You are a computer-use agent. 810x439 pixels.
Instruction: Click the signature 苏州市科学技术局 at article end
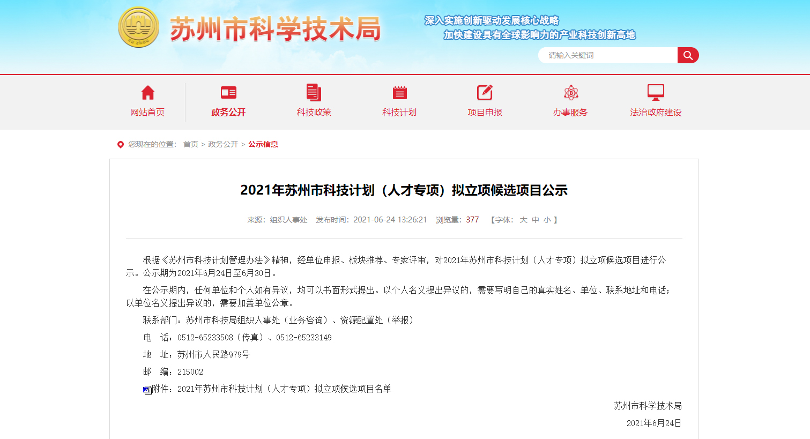pyautogui.click(x=648, y=406)
